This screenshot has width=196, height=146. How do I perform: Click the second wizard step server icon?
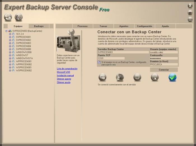[120, 77]
